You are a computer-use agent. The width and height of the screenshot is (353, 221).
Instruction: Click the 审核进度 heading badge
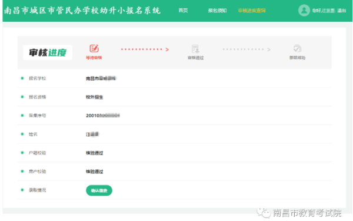click(48, 52)
